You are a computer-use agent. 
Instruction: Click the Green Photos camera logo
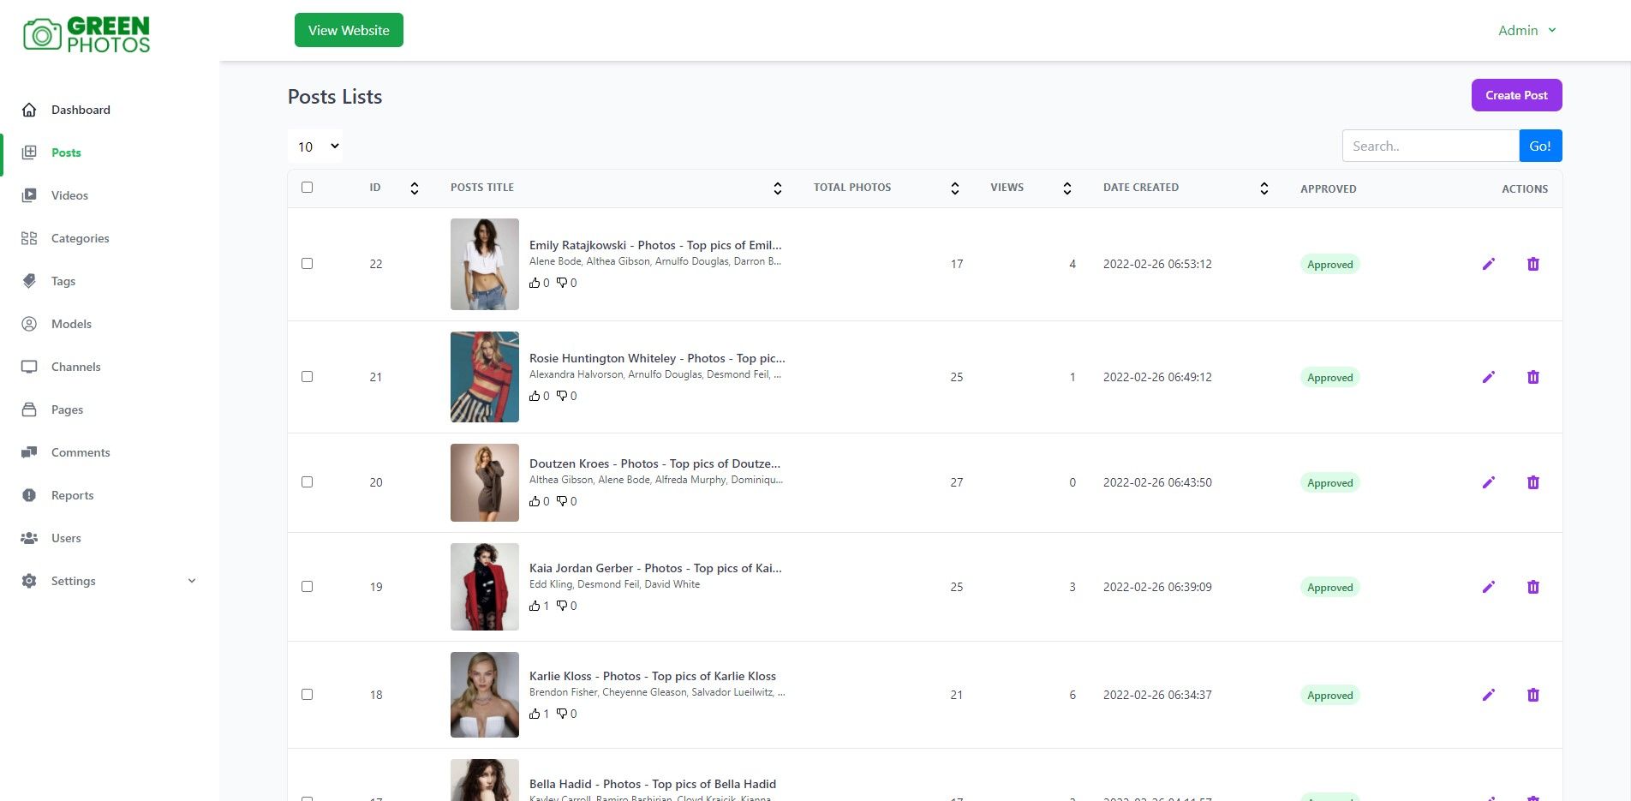click(x=42, y=34)
